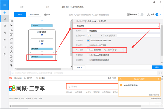Toggle the data preview switch
Screen dimensions: 164x109
pos(141,15)
